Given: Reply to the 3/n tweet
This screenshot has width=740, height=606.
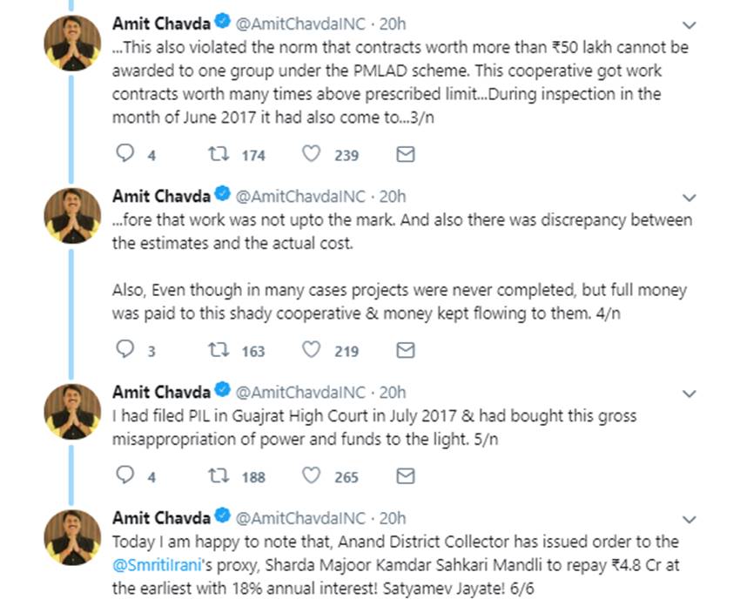Looking at the screenshot, I should pyautogui.click(x=125, y=155).
